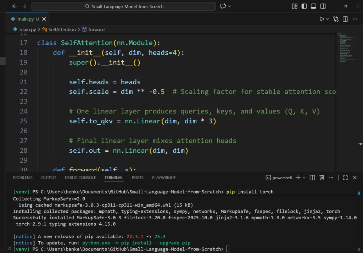The image size is (363, 253).
Task: Split the terminal pane
Action: 312,178
